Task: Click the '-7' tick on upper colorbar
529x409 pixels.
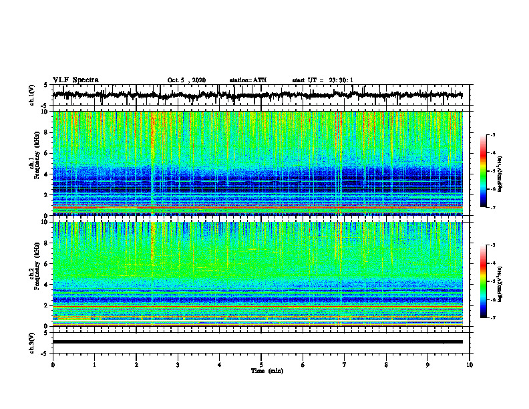Action: pos(492,208)
